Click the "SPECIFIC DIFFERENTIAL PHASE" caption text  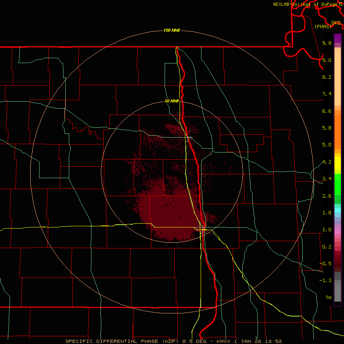point(112,341)
